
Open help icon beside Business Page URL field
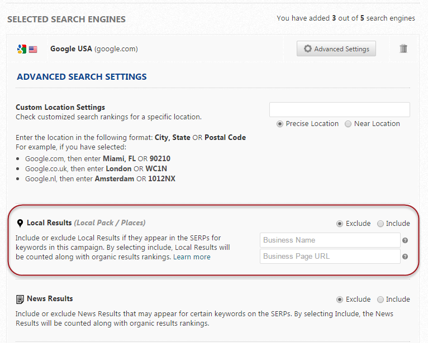pyautogui.click(x=405, y=257)
